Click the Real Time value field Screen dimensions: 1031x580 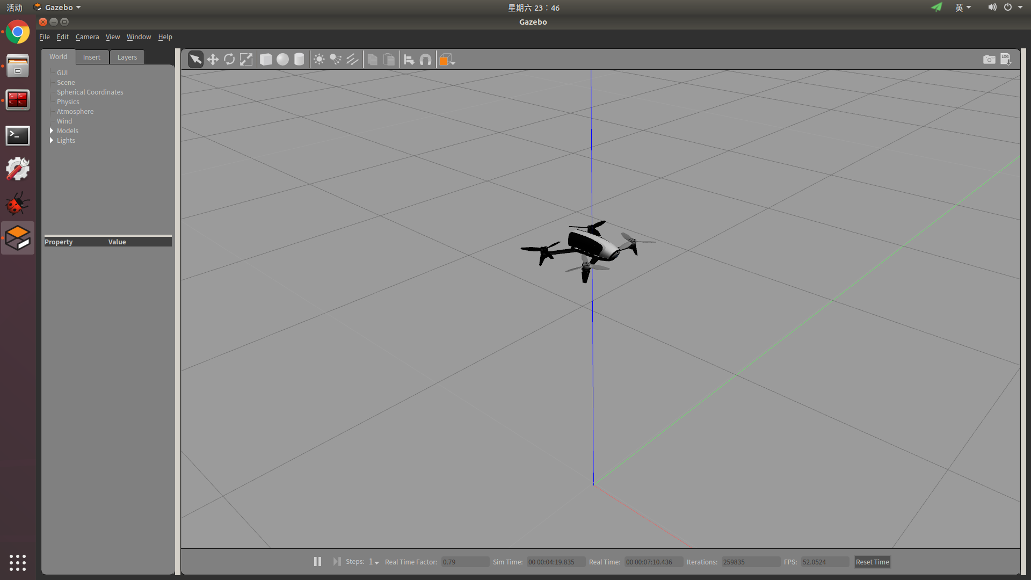(654, 562)
